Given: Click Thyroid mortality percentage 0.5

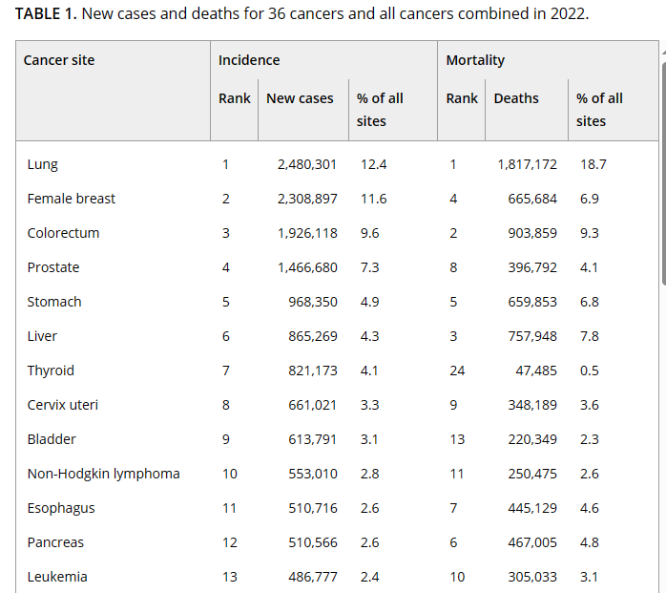Looking at the screenshot, I should [x=590, y=371].
